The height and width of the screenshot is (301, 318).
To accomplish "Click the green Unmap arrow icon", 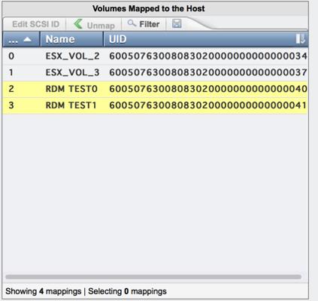I will [78, 24].
